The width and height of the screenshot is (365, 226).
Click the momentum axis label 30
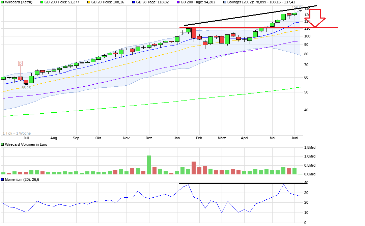coord(306,193)
